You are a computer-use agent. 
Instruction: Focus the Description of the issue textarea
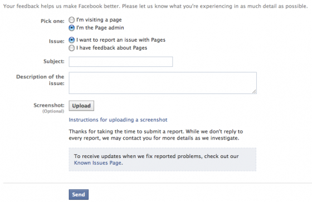pyautogui.click(x=163, y=83)
